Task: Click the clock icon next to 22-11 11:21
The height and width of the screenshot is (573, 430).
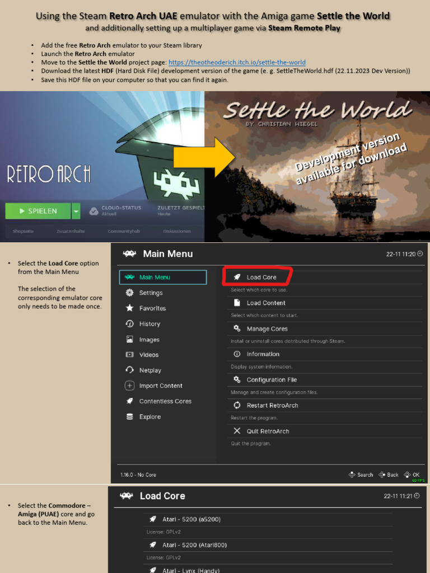Action: tap(417, 496)
